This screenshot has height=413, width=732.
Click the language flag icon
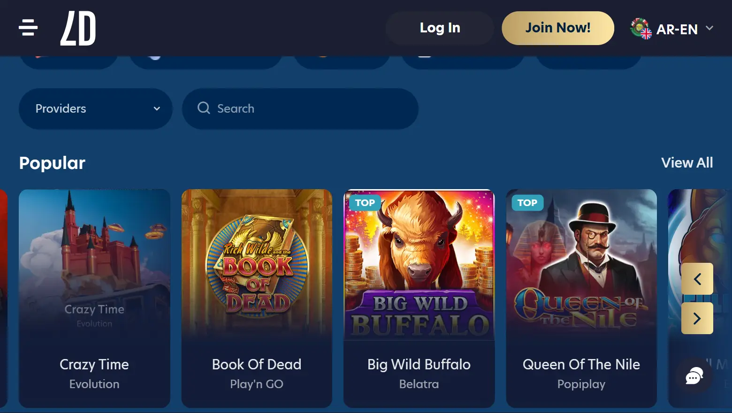641,29
